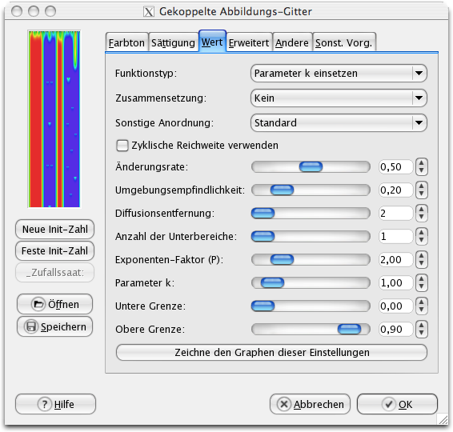Viewport: 453px width, 432px height.
Task: Click the Obere Grenze stepper arrows
Action: pos(422,329)
